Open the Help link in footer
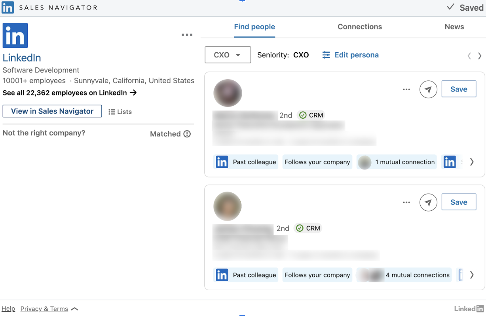The width and height of the screenshot is (486, 316). tap(8, 309)
